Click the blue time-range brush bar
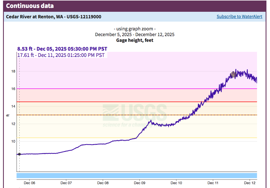Screen dimensions: 270x188 (137, 175)
